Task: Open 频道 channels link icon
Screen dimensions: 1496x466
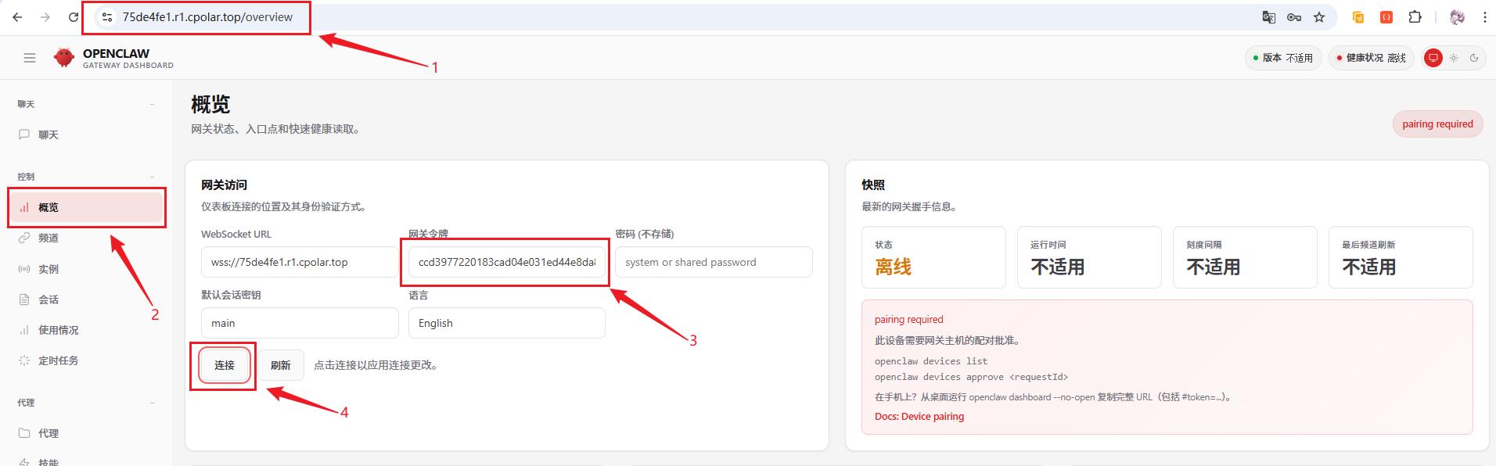Action: pyautogui.click(x=24, y=238)
